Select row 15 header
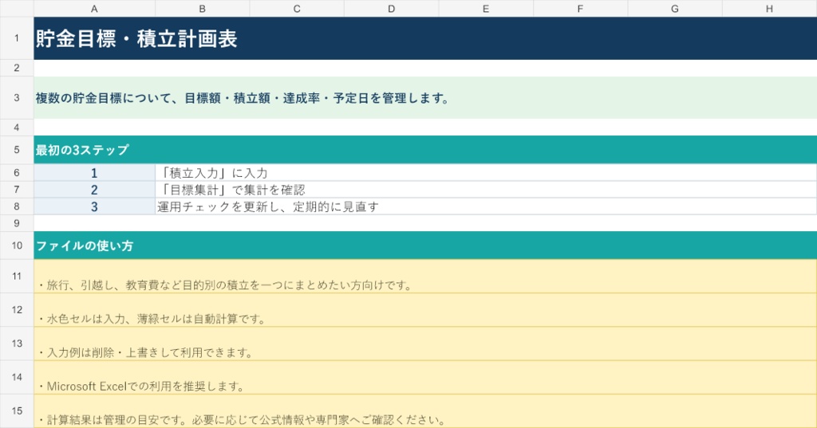 tap(17, 410)
